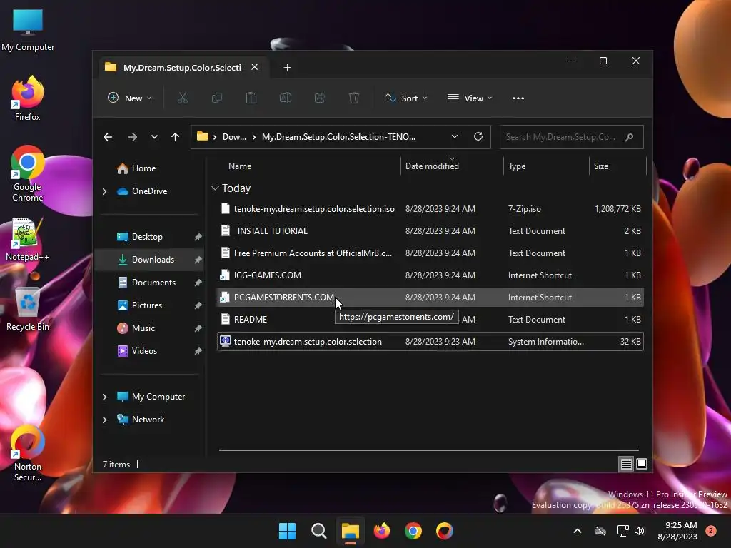
Task: Click the Rename icon in toolbar
Action: [x=286, y=98]
